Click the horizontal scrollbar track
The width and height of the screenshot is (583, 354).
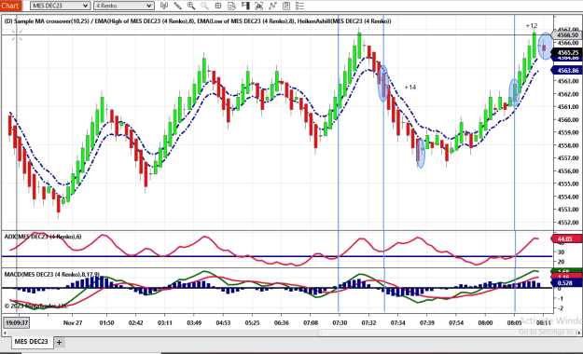[292, 333]
